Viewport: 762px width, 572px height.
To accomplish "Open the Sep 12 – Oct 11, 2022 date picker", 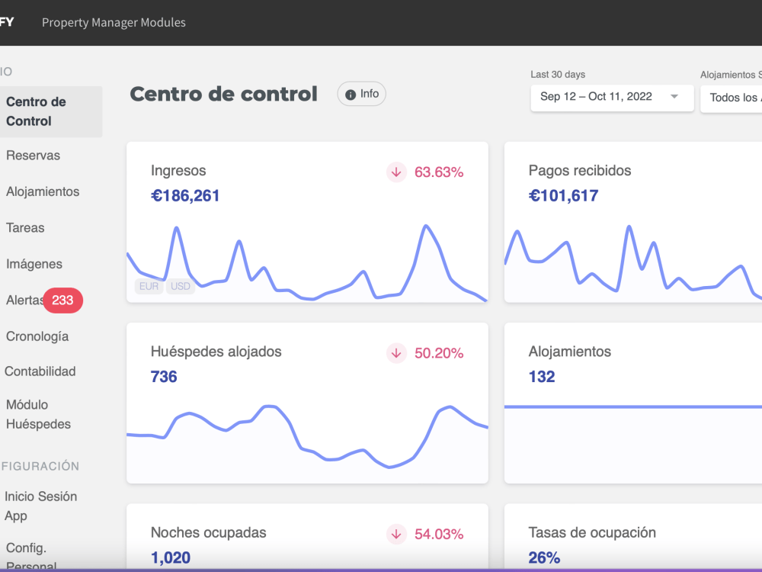I will coord(612,97).
